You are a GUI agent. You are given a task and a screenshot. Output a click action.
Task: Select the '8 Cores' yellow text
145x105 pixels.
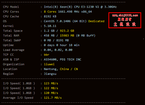[x=50, y=12]
